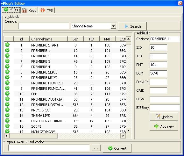This screenshot has width=184, height=156.
Task: Click the horizontal scrollbar thumb
Action: coord(33,136)
